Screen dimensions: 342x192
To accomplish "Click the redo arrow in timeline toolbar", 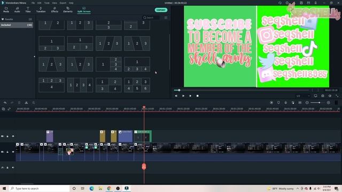I will pyautogui.click(x=12, y=103).
